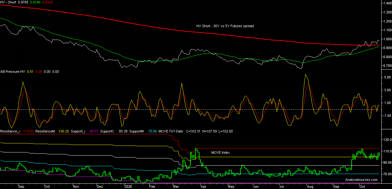This screenshot has height=189, width=392.
Task: Select the H=107.59 high value
Action: [210, 131]
